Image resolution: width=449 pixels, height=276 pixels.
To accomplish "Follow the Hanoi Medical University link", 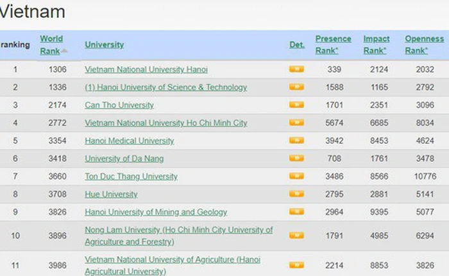I will point(129,141).
